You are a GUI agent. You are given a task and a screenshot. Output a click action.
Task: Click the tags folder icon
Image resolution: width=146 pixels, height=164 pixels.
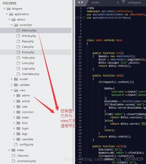[18, 134]
